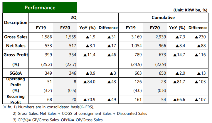Select 2Q FY19 Net Sales value 533
This screenshot has width=212, height=123.
[48, 46]
